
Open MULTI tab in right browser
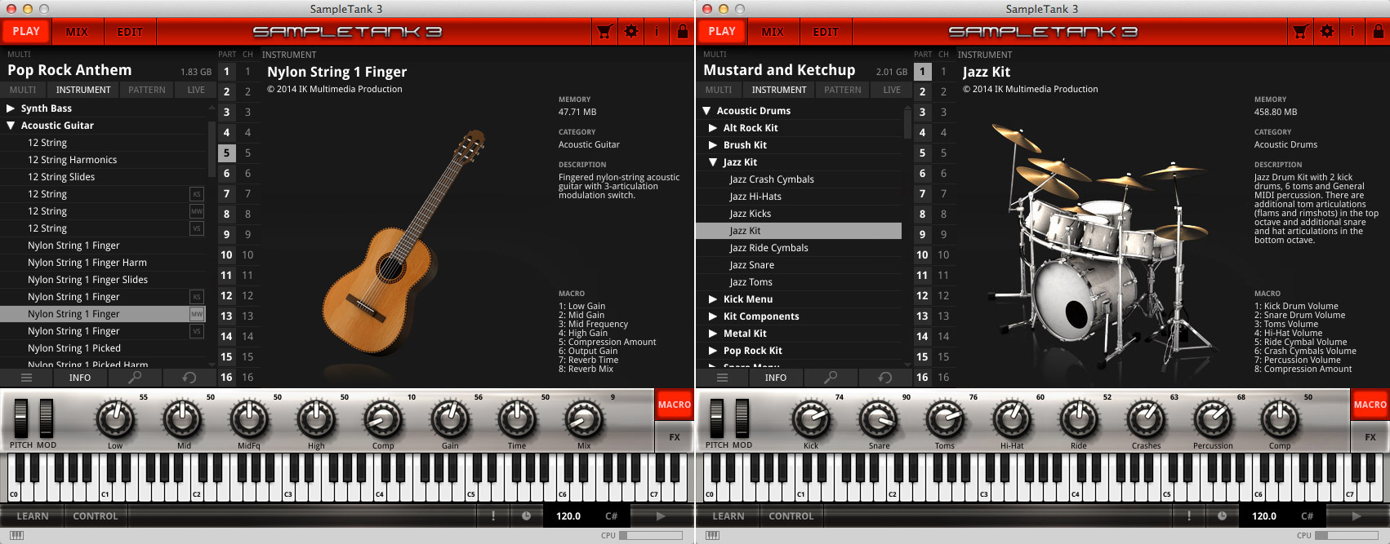click(719, 90)
